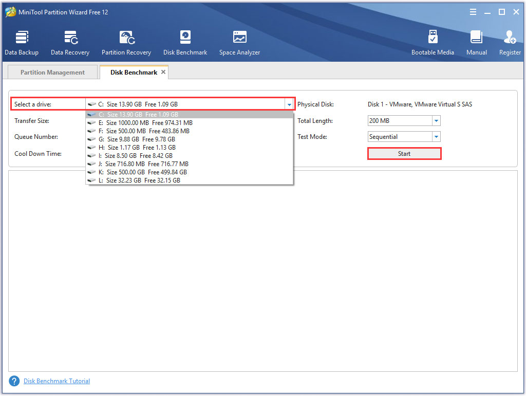Image resolution: width=526 pixels, height=396 pixels.
Task: Open the Data Backup tool
Action: point(22,42)
